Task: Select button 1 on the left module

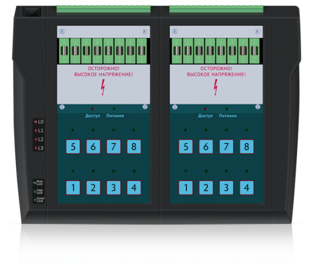Action: (x=73, y=187)
